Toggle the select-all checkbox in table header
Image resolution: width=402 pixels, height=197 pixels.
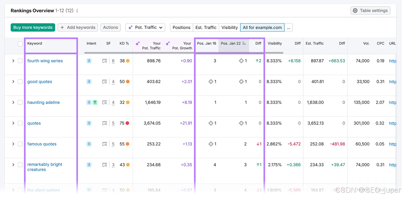(20, 44)
